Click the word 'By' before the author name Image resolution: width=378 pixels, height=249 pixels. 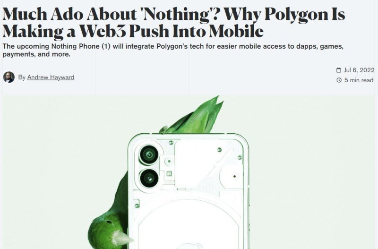22,77
